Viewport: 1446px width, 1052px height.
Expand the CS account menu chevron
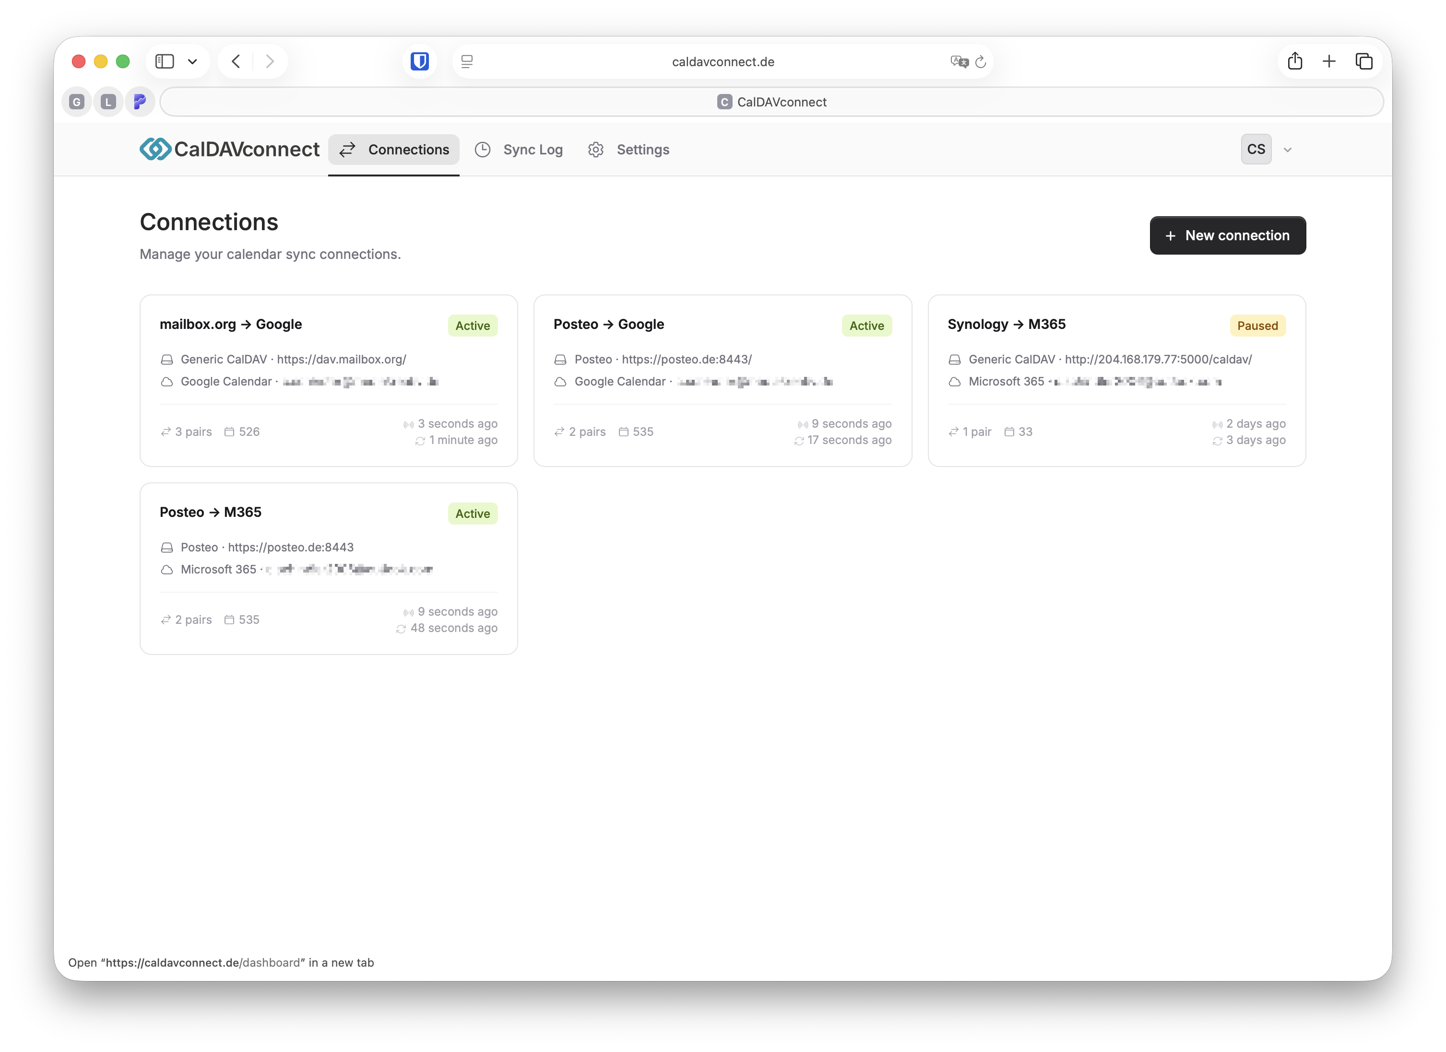click(x=1287, y=150)
